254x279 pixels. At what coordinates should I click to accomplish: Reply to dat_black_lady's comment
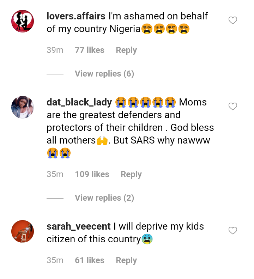click(131, 174)
